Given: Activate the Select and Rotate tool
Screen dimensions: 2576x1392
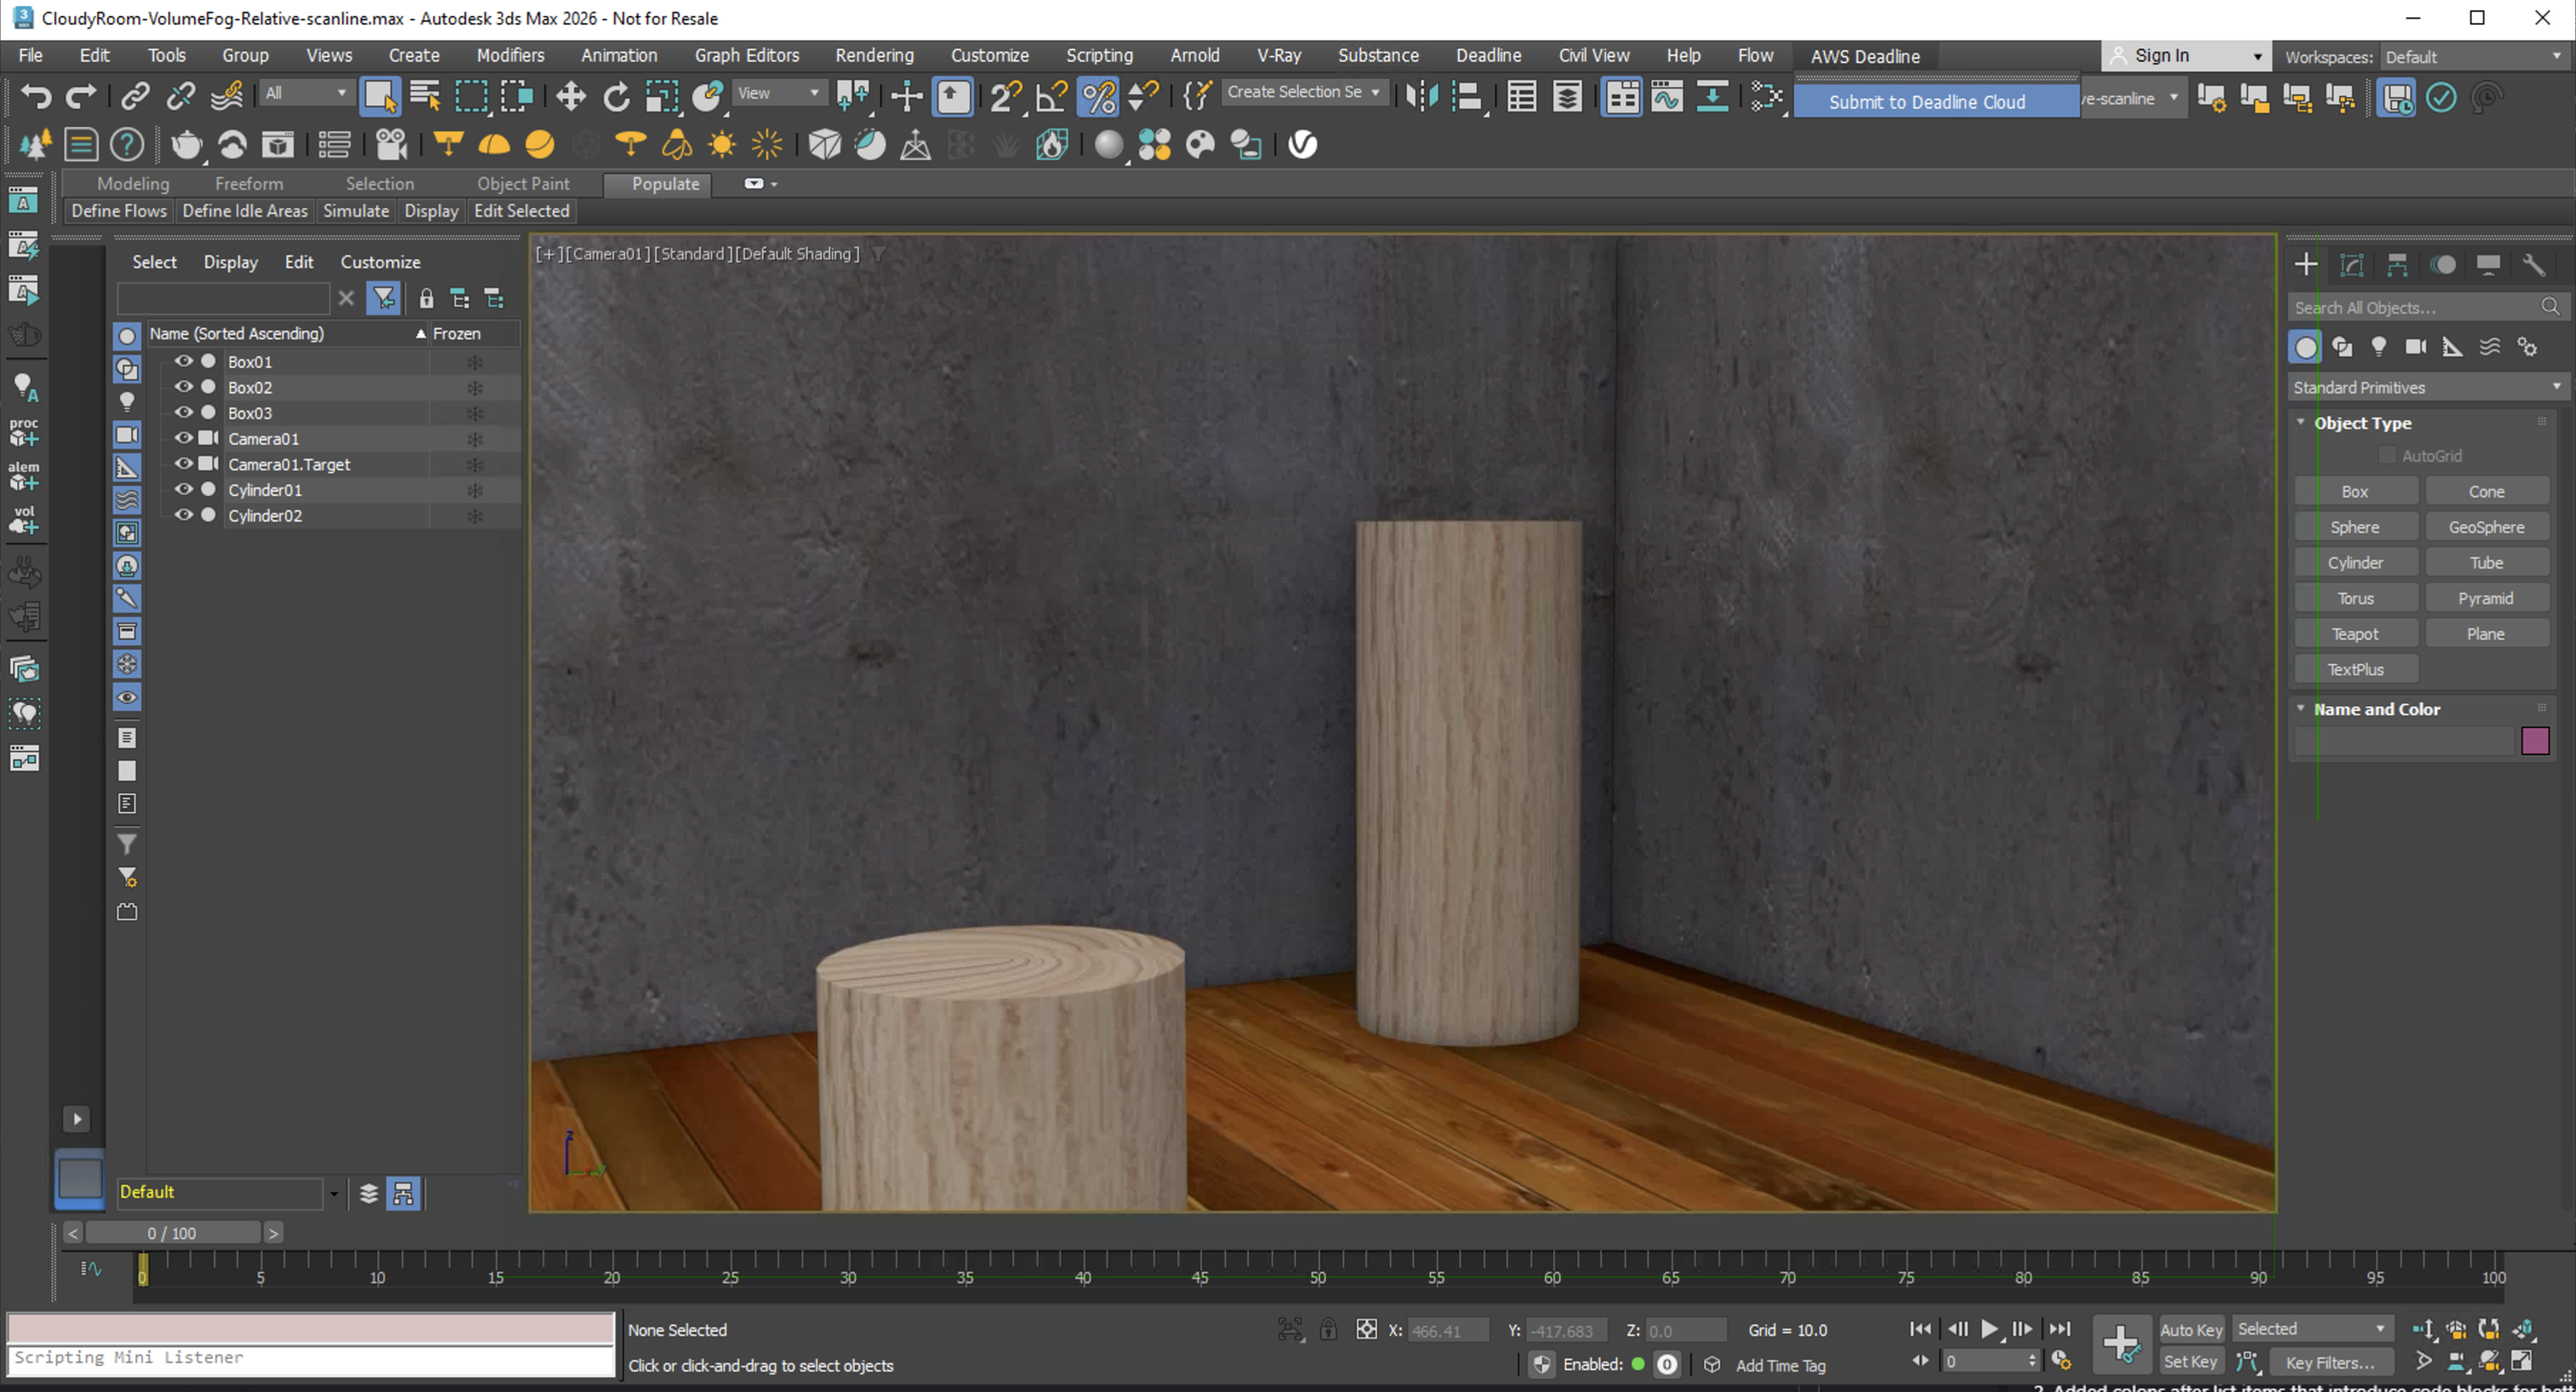Looking at the screenshot, I should (616, 95).
